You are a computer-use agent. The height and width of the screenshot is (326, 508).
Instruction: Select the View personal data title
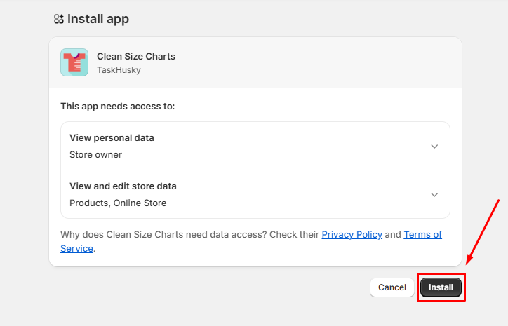click(112, 137)
